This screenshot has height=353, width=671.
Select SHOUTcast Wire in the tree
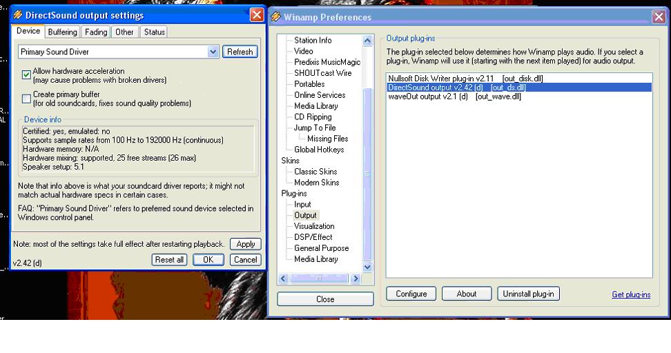322,73
